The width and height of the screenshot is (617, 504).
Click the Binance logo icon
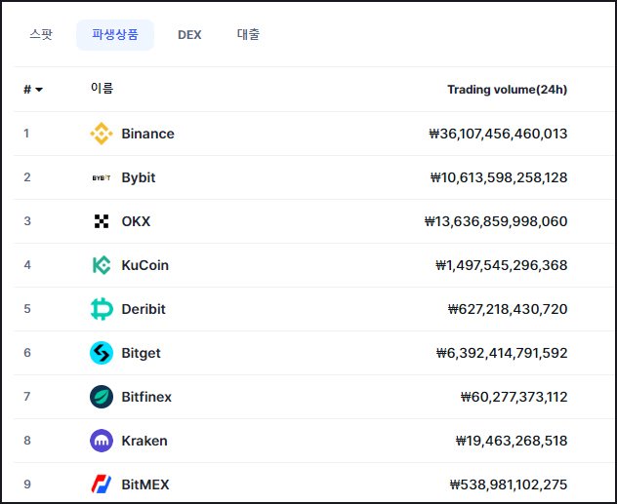click(102, 134)
